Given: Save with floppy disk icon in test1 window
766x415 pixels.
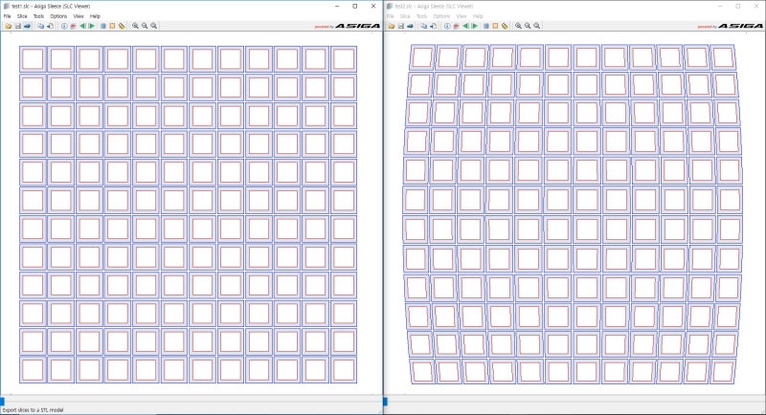Looking at the screenshot, I should coord(18,26).
